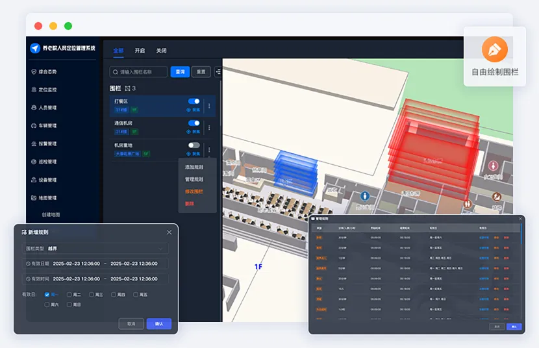
Task: Switch to the 开启 tab
Action: (x=140, y=51)
